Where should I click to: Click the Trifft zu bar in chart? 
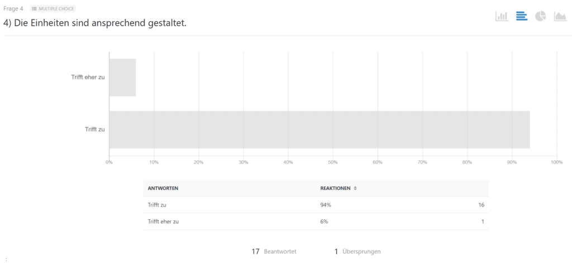319,130
